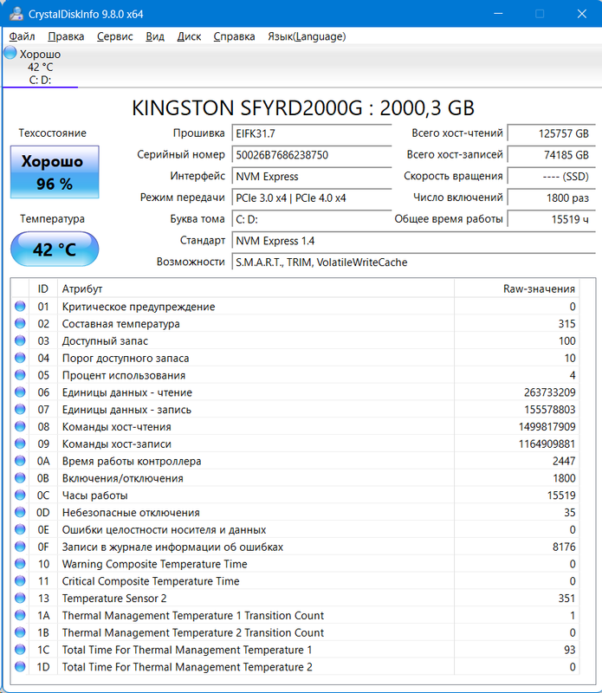Click the CrystalDiskInfo app icon in title bar
The image size is (602, 693).
point(16,14)
